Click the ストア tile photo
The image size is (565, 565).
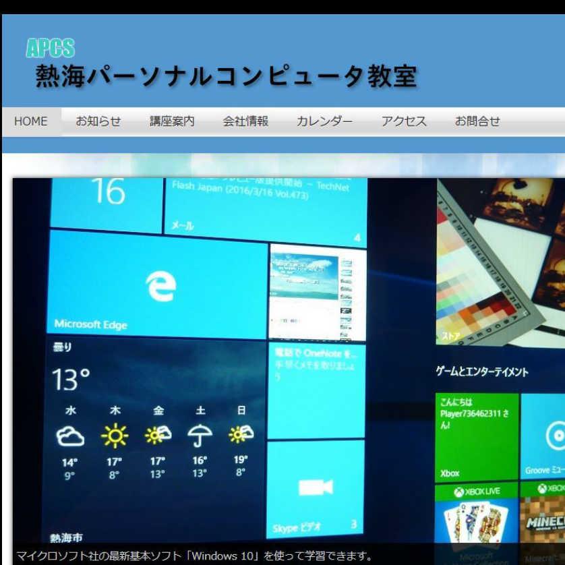[500, 262]
